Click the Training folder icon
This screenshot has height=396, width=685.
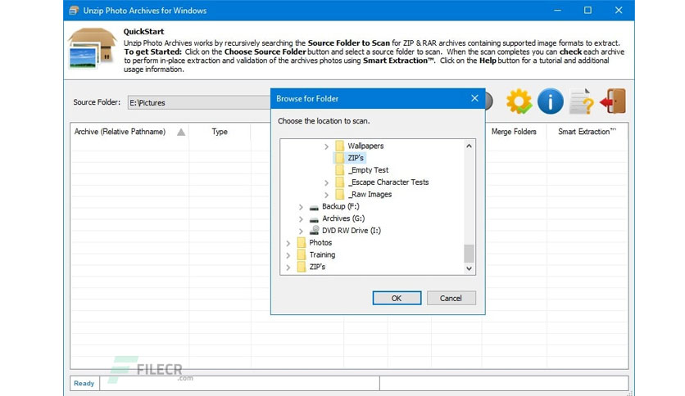click(301, 254)
